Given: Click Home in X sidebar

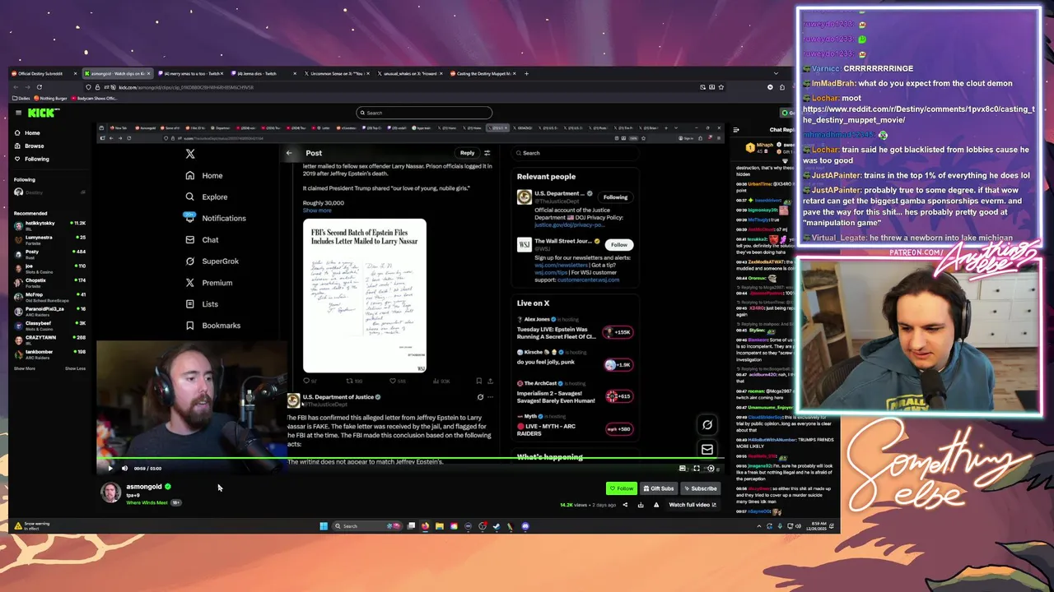Looking at the screenshot, I should 204,175.
